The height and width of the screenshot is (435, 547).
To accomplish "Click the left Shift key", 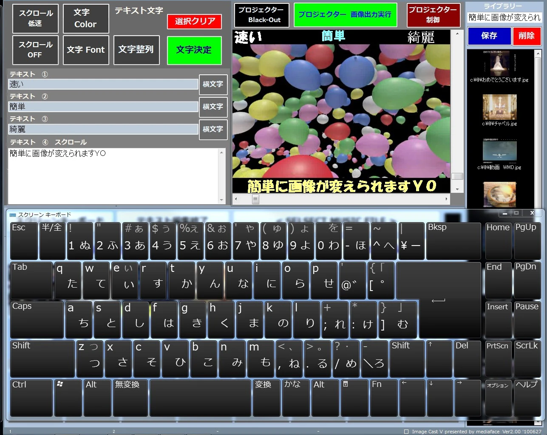I will tap(43, 359).
